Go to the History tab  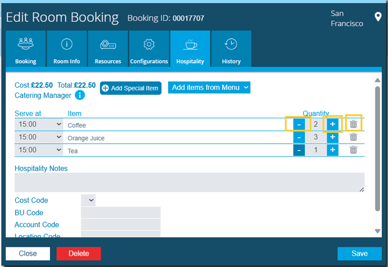231,49
